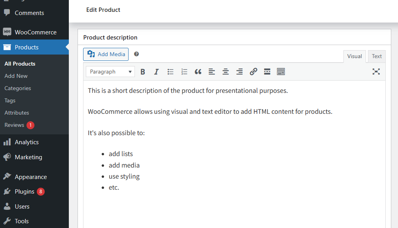Screen dimensions: 398x228
Task: Switch to the Text editor tab
Action: point(377,56)
